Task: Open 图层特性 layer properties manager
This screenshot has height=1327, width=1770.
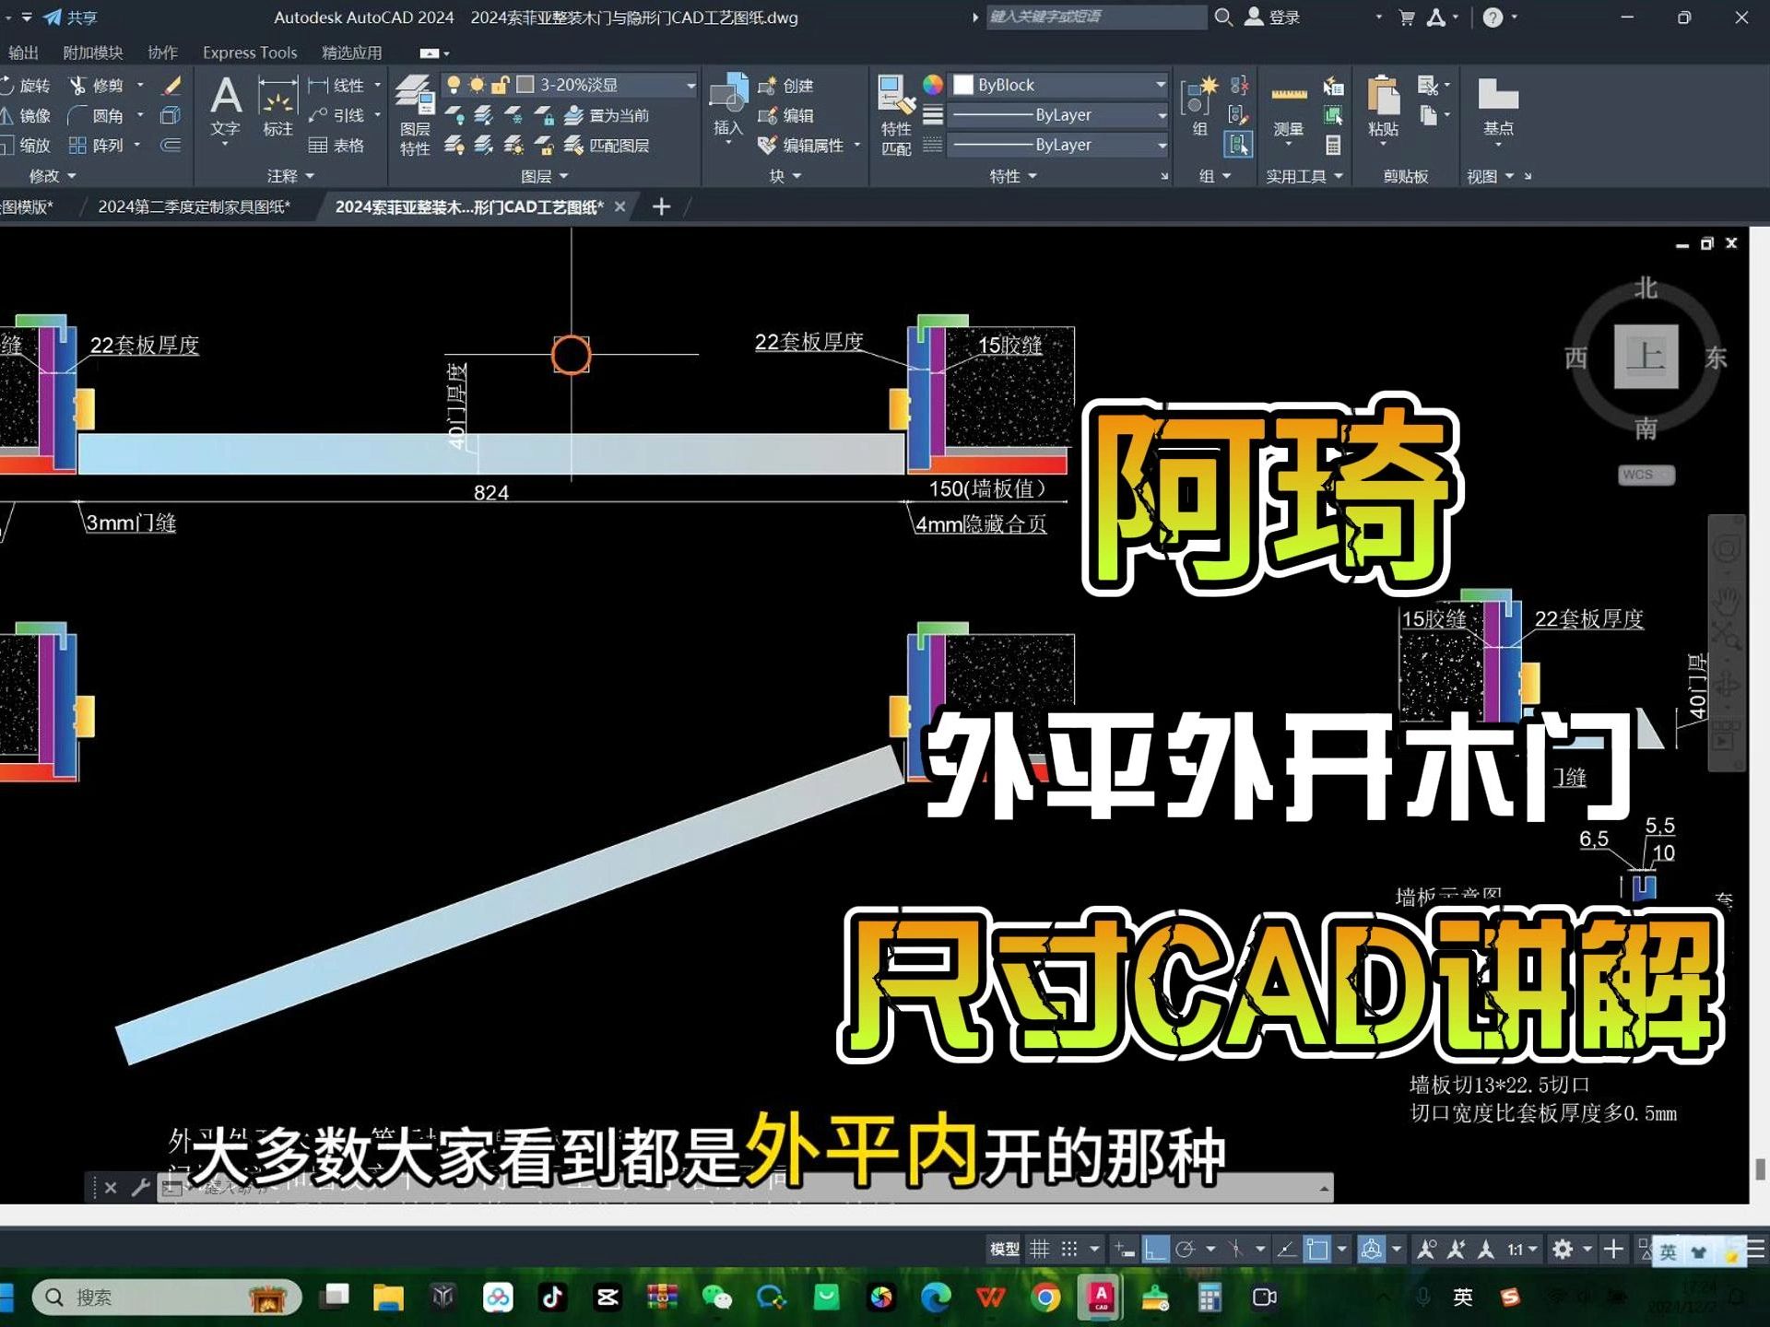Action: 415,115
